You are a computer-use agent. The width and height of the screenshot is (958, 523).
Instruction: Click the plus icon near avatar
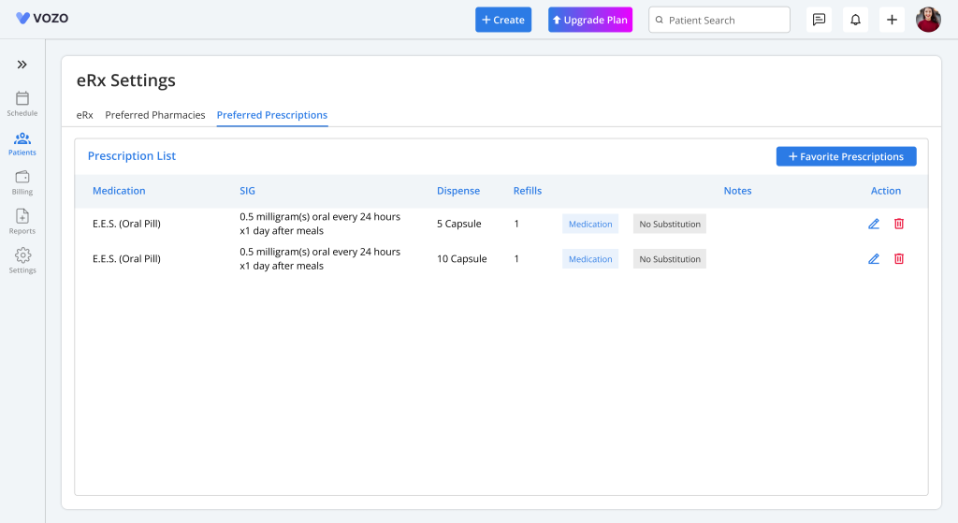(x=892, y=20)
